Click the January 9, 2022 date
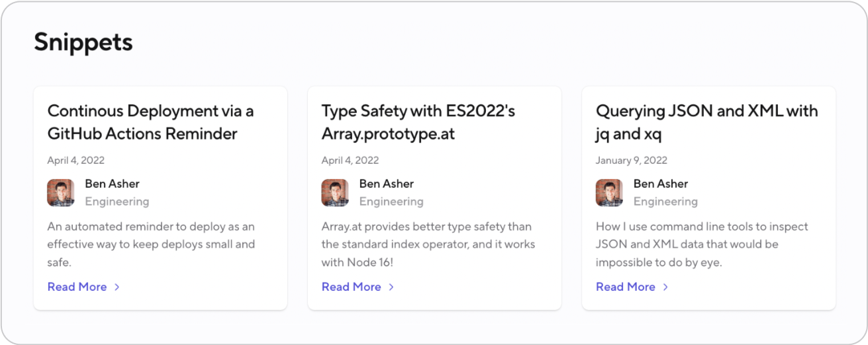This screenshot has height=345, width=868. click(x=631, y=160)
